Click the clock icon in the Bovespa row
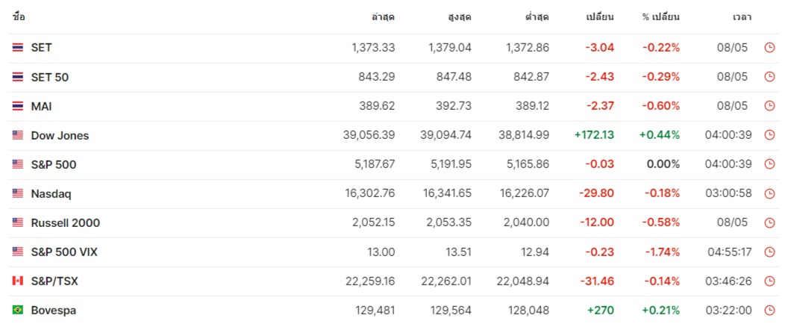 (769, 310)
